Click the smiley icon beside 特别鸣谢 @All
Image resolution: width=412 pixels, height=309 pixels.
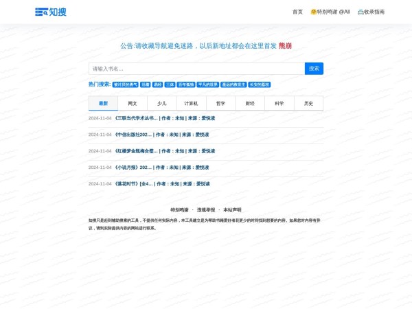coord(314,12)
